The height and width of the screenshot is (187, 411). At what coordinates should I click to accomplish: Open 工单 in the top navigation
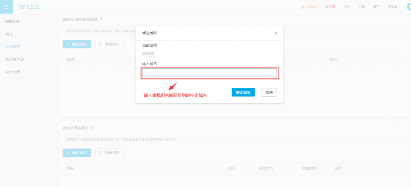pos(361,7)
